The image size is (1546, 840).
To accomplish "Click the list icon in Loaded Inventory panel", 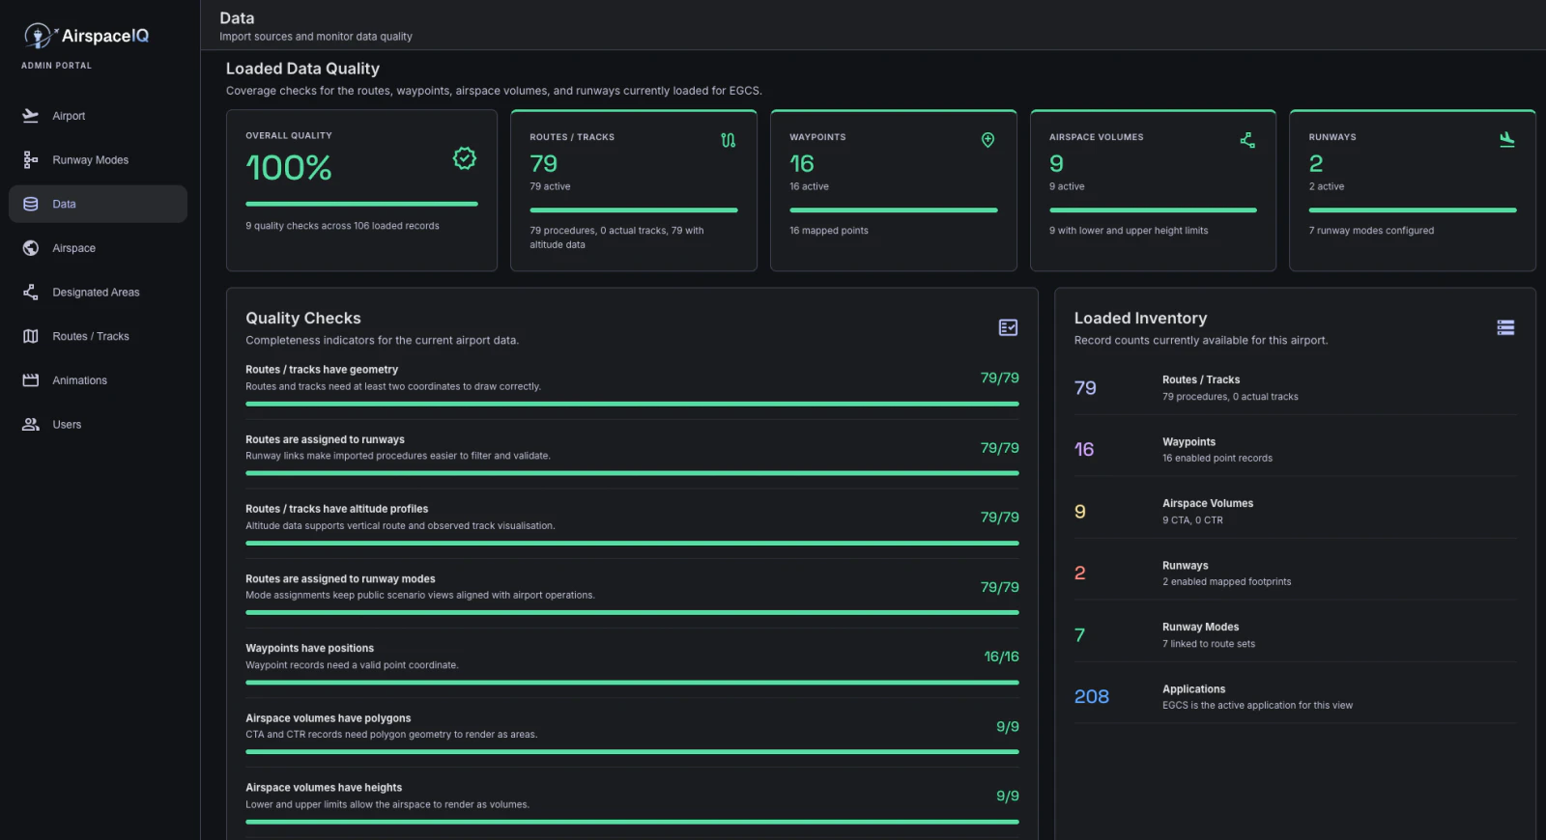I will pyautogui.click(x=1505, y=327).
